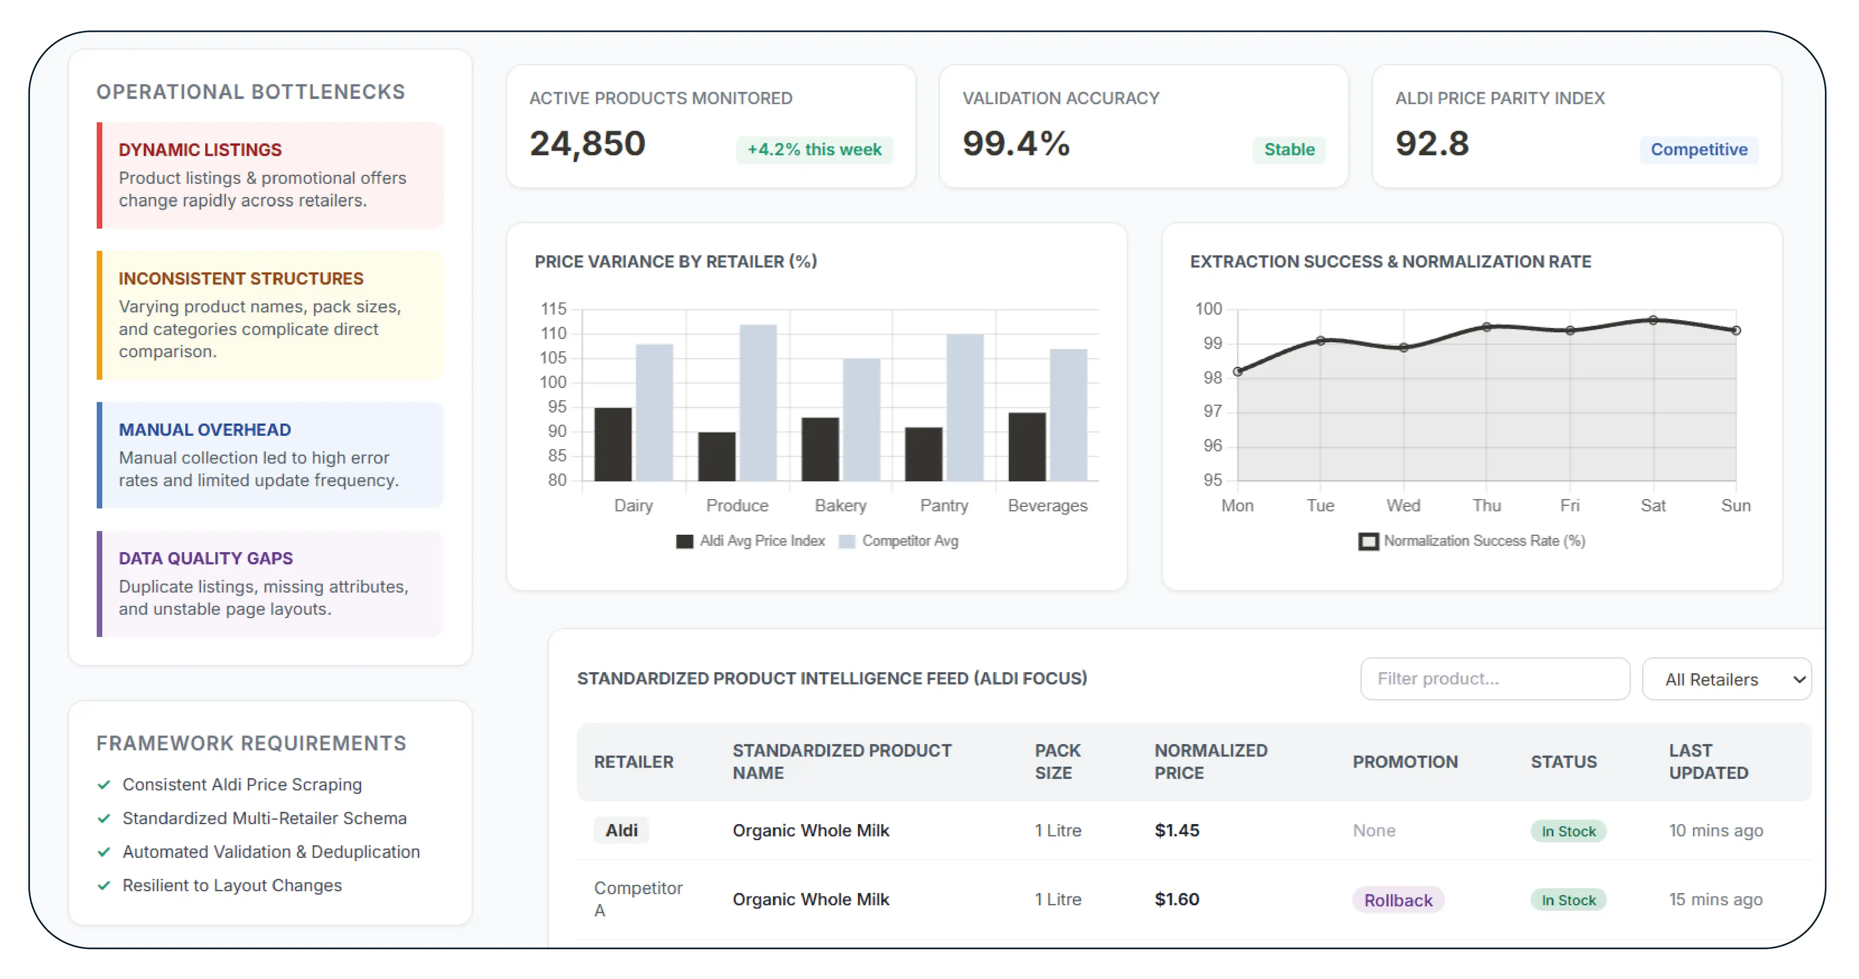1859x979 pixels.
Task: Click the light Competitor bar for Produce
Action: (x=758, y=402)
